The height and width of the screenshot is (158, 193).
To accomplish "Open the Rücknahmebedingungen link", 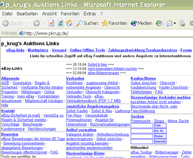I will click(x=110, y=124).
